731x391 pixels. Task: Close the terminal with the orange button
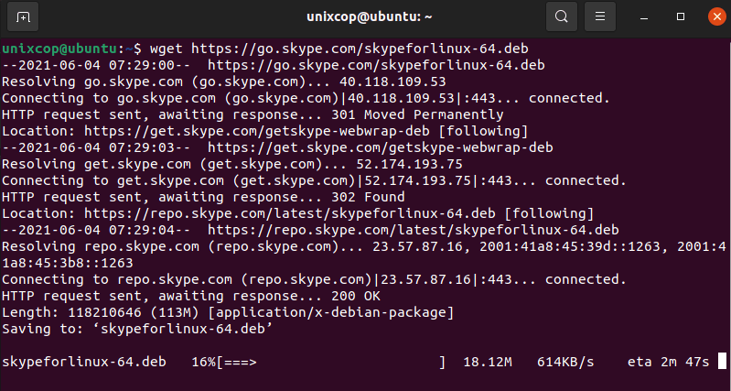coord(717,16)
